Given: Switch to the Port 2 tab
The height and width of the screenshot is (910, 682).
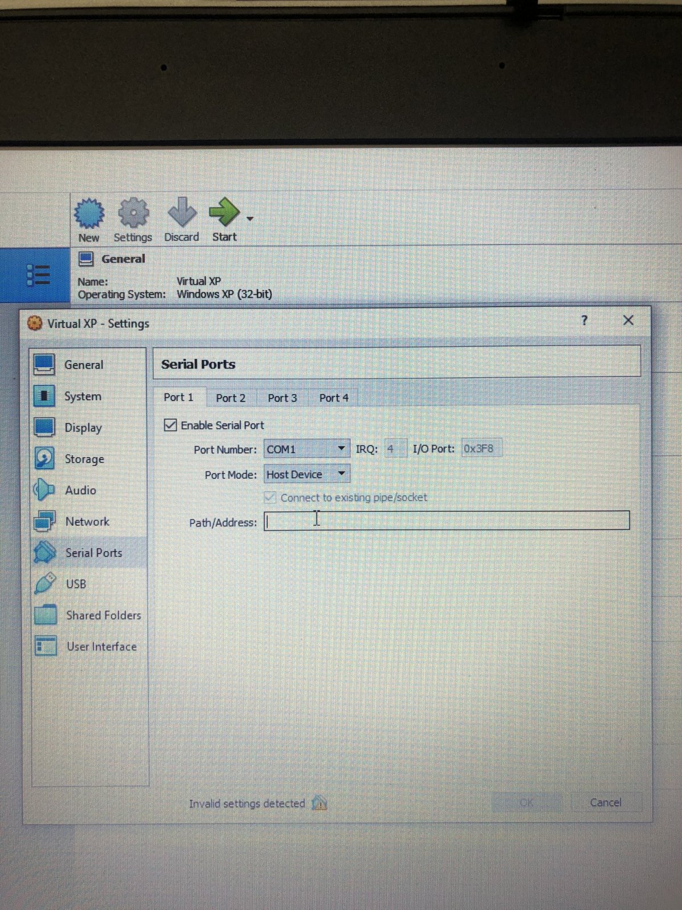Looking at the screenshot, I should (x=230, y=398).
